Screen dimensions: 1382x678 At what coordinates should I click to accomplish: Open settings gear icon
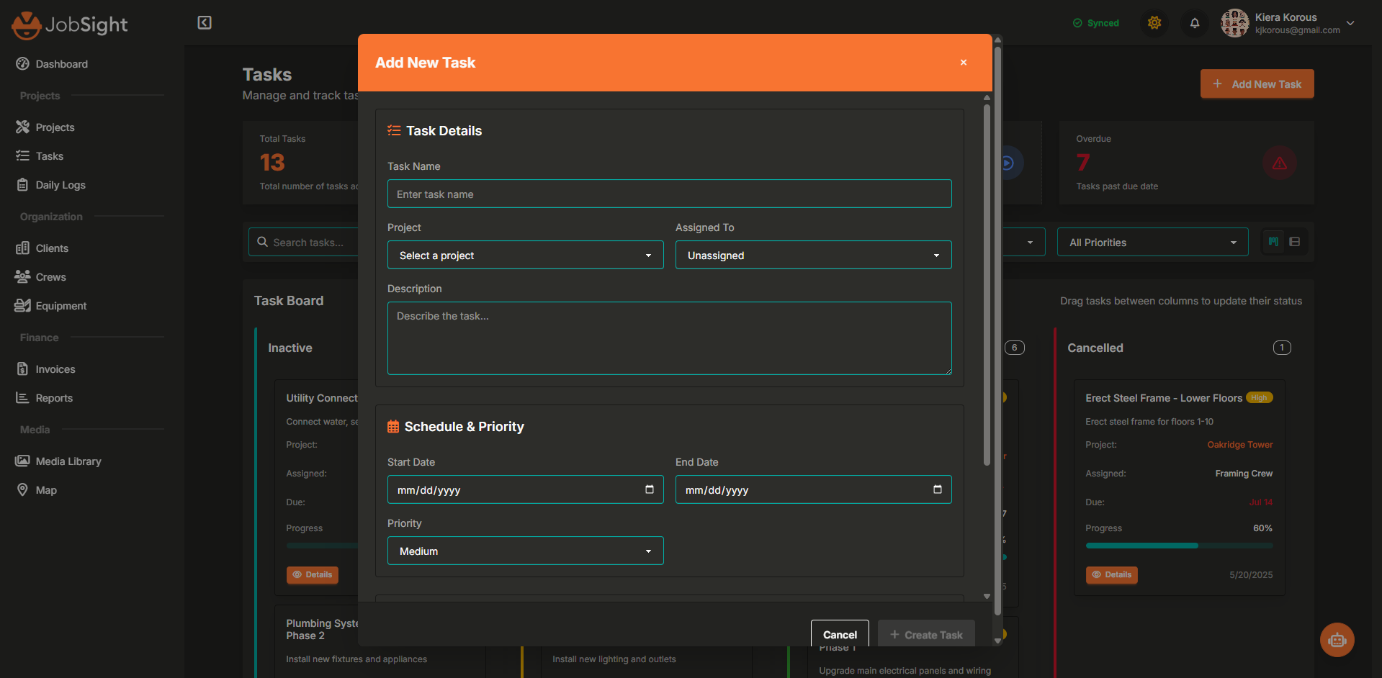[x=1154, y=23]
